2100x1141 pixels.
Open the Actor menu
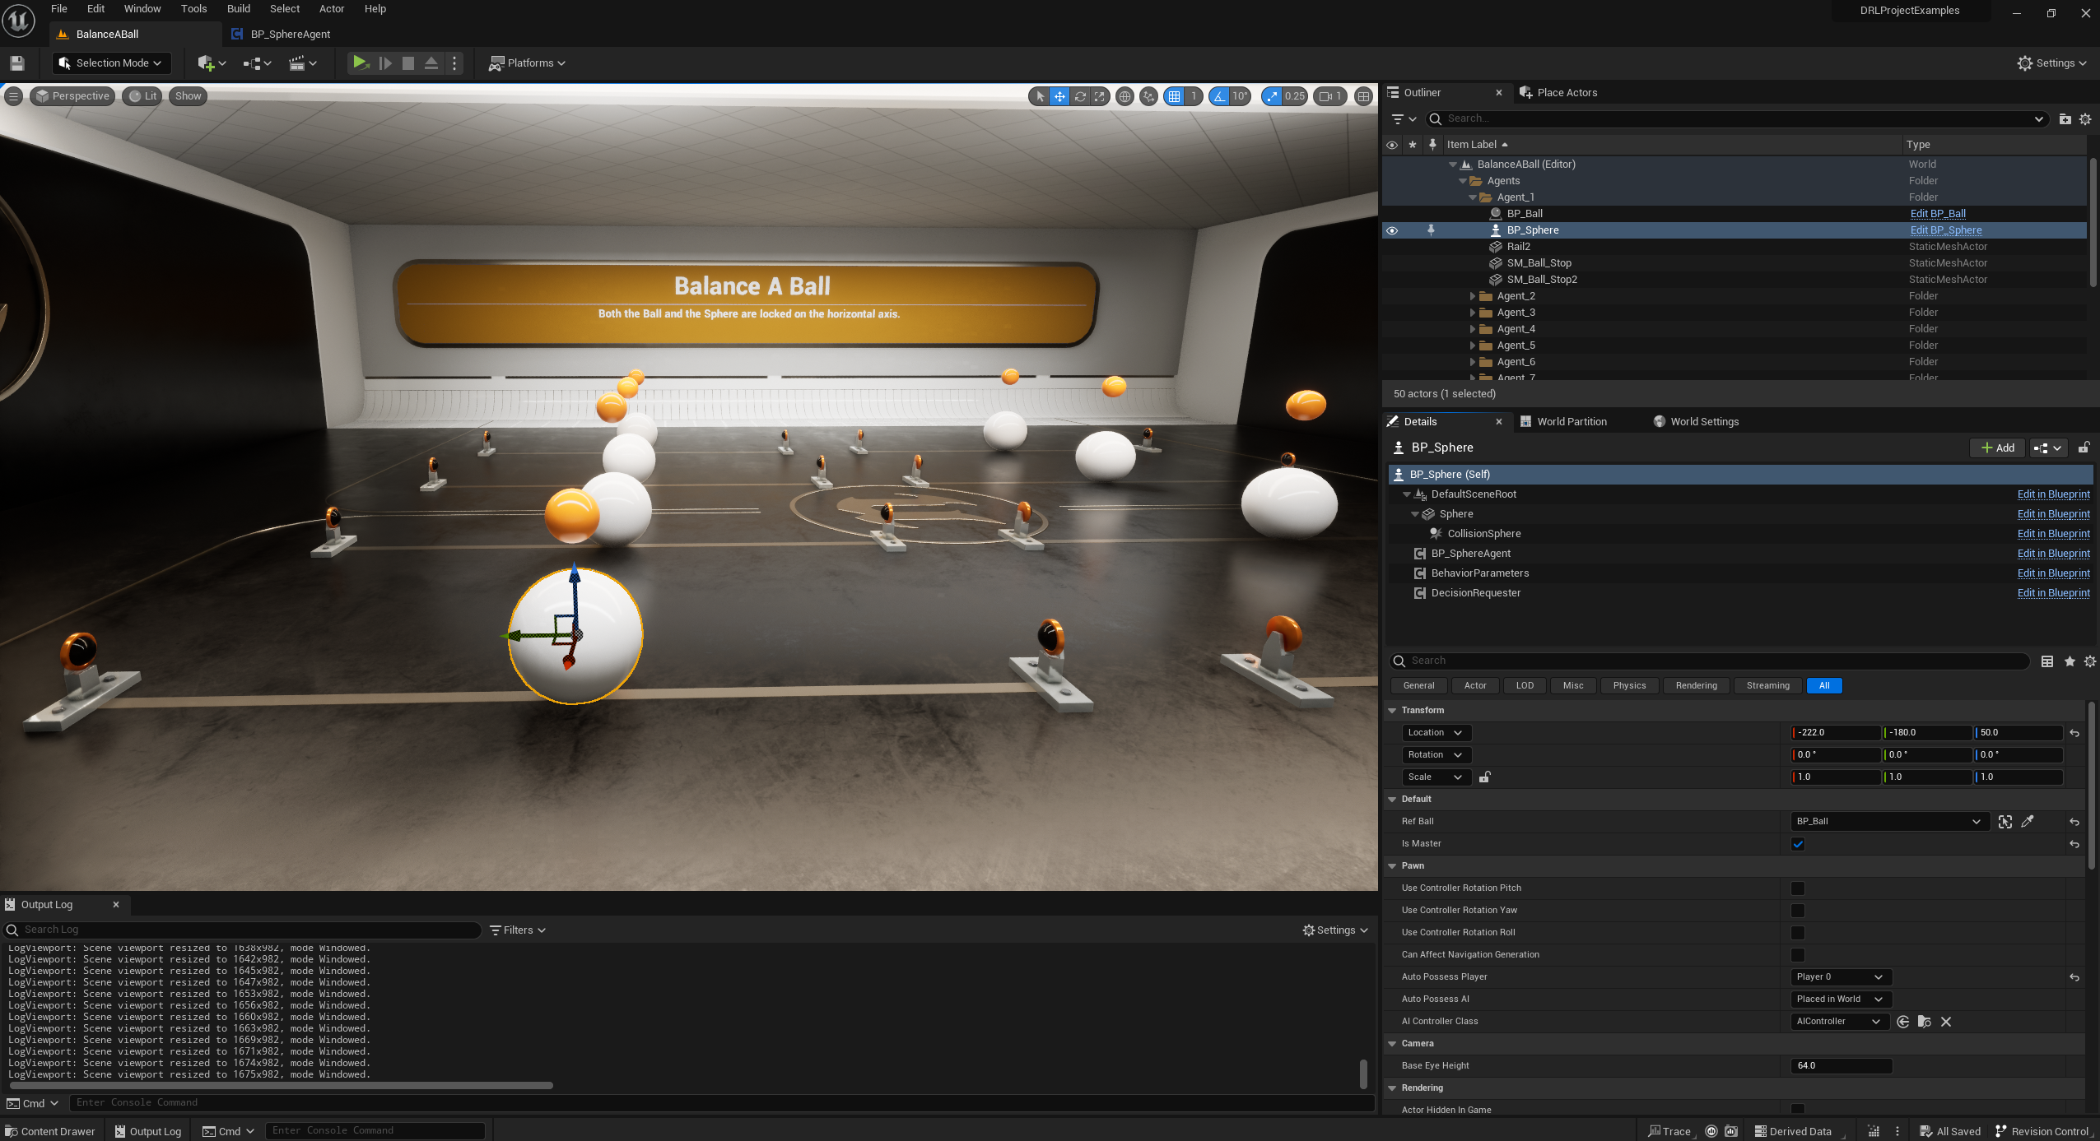tap(332, 9)
